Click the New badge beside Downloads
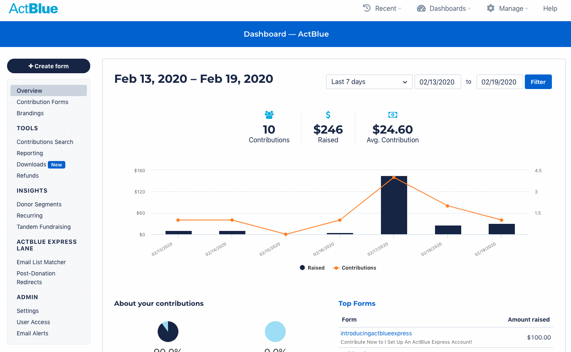Screen dimensions: 571x352 (57, 165)
